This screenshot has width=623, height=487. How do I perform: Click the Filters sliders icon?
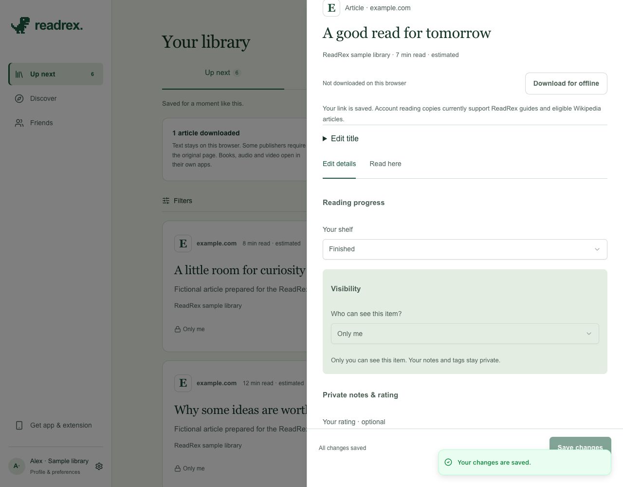tap(166, 201)
